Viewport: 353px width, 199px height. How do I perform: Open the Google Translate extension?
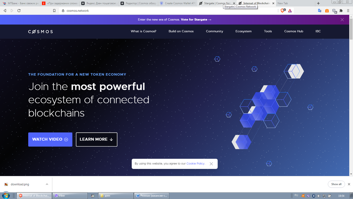(x=320, y=11)
